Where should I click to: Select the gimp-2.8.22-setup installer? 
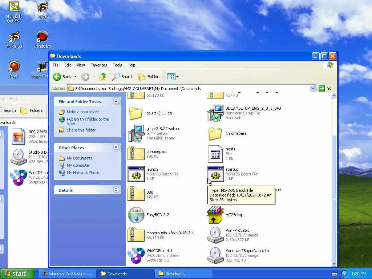click(154, 133)
